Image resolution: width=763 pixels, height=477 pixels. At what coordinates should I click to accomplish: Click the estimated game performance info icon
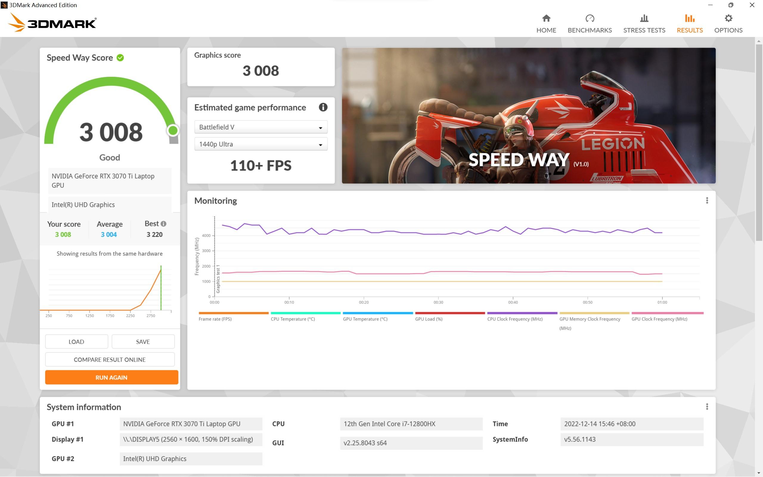coord(323,107)
